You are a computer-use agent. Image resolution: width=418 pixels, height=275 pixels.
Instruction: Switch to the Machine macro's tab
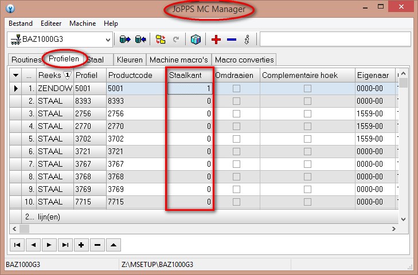[178, 60]
